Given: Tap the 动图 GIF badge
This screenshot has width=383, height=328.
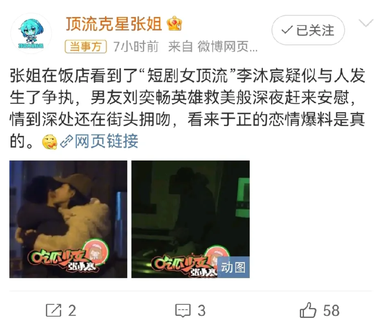Looking at the screenshot, I should [233, 267].
